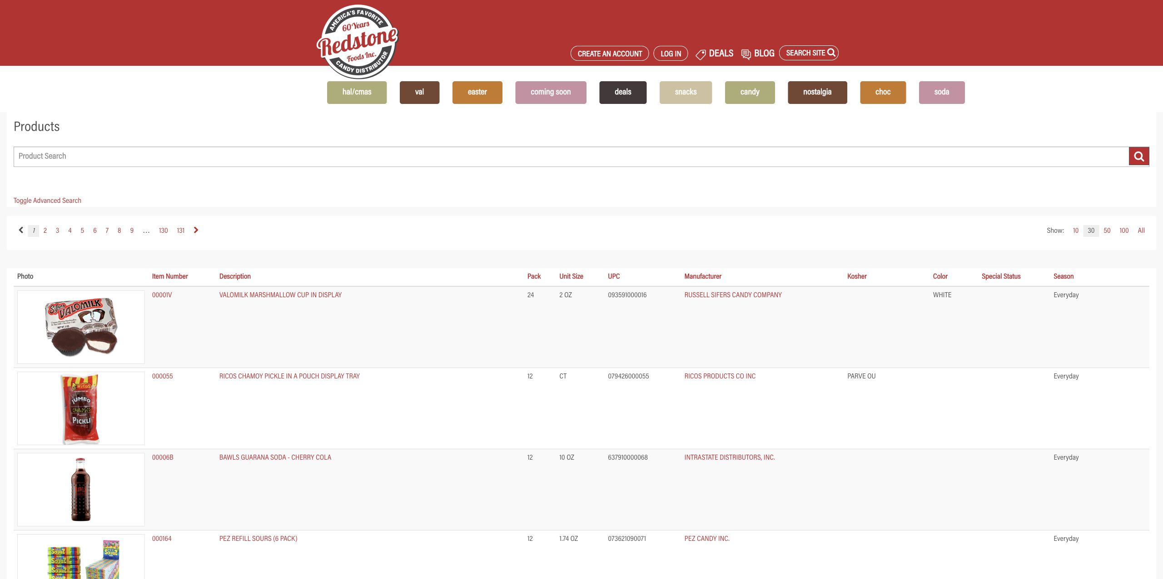Viewport: 1163px width, 579px height.
Task: Go to the previous page arrow
Action: tap(21, 230)
